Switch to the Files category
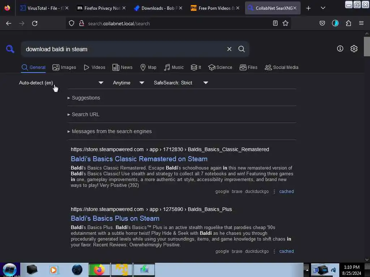This screenshot has width=370, height=277. click(248, 67)
